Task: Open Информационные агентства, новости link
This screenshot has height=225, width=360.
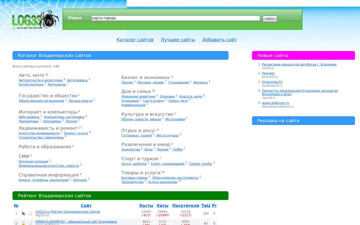Action: [x=49, y=165]
